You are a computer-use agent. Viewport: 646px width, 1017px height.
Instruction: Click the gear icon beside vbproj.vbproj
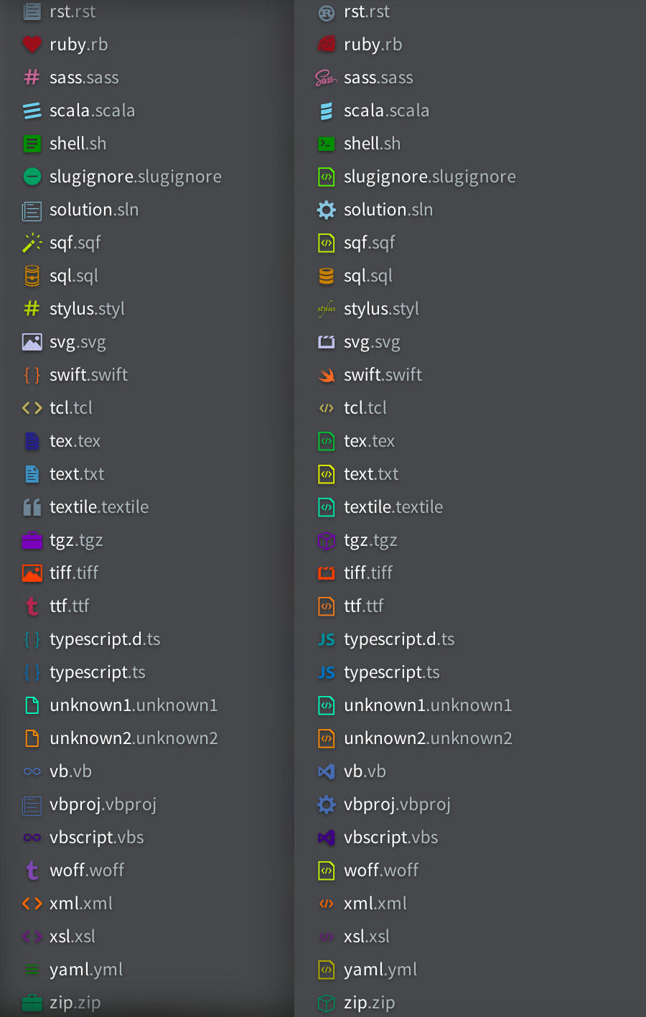327,804
